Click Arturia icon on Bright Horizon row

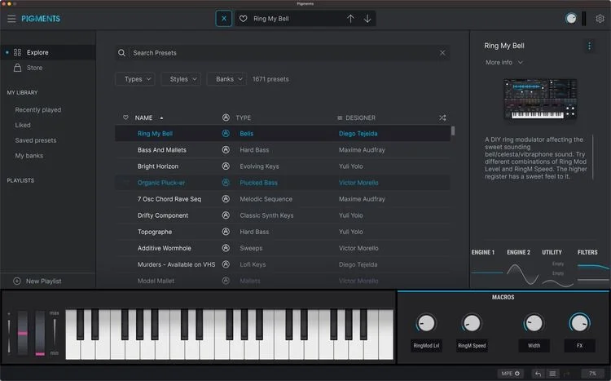pyautogui.click(x=226, y=166)
